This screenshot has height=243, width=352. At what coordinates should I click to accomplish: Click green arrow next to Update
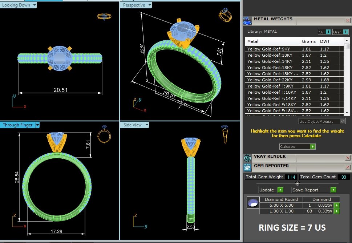[x=280, y=190]
